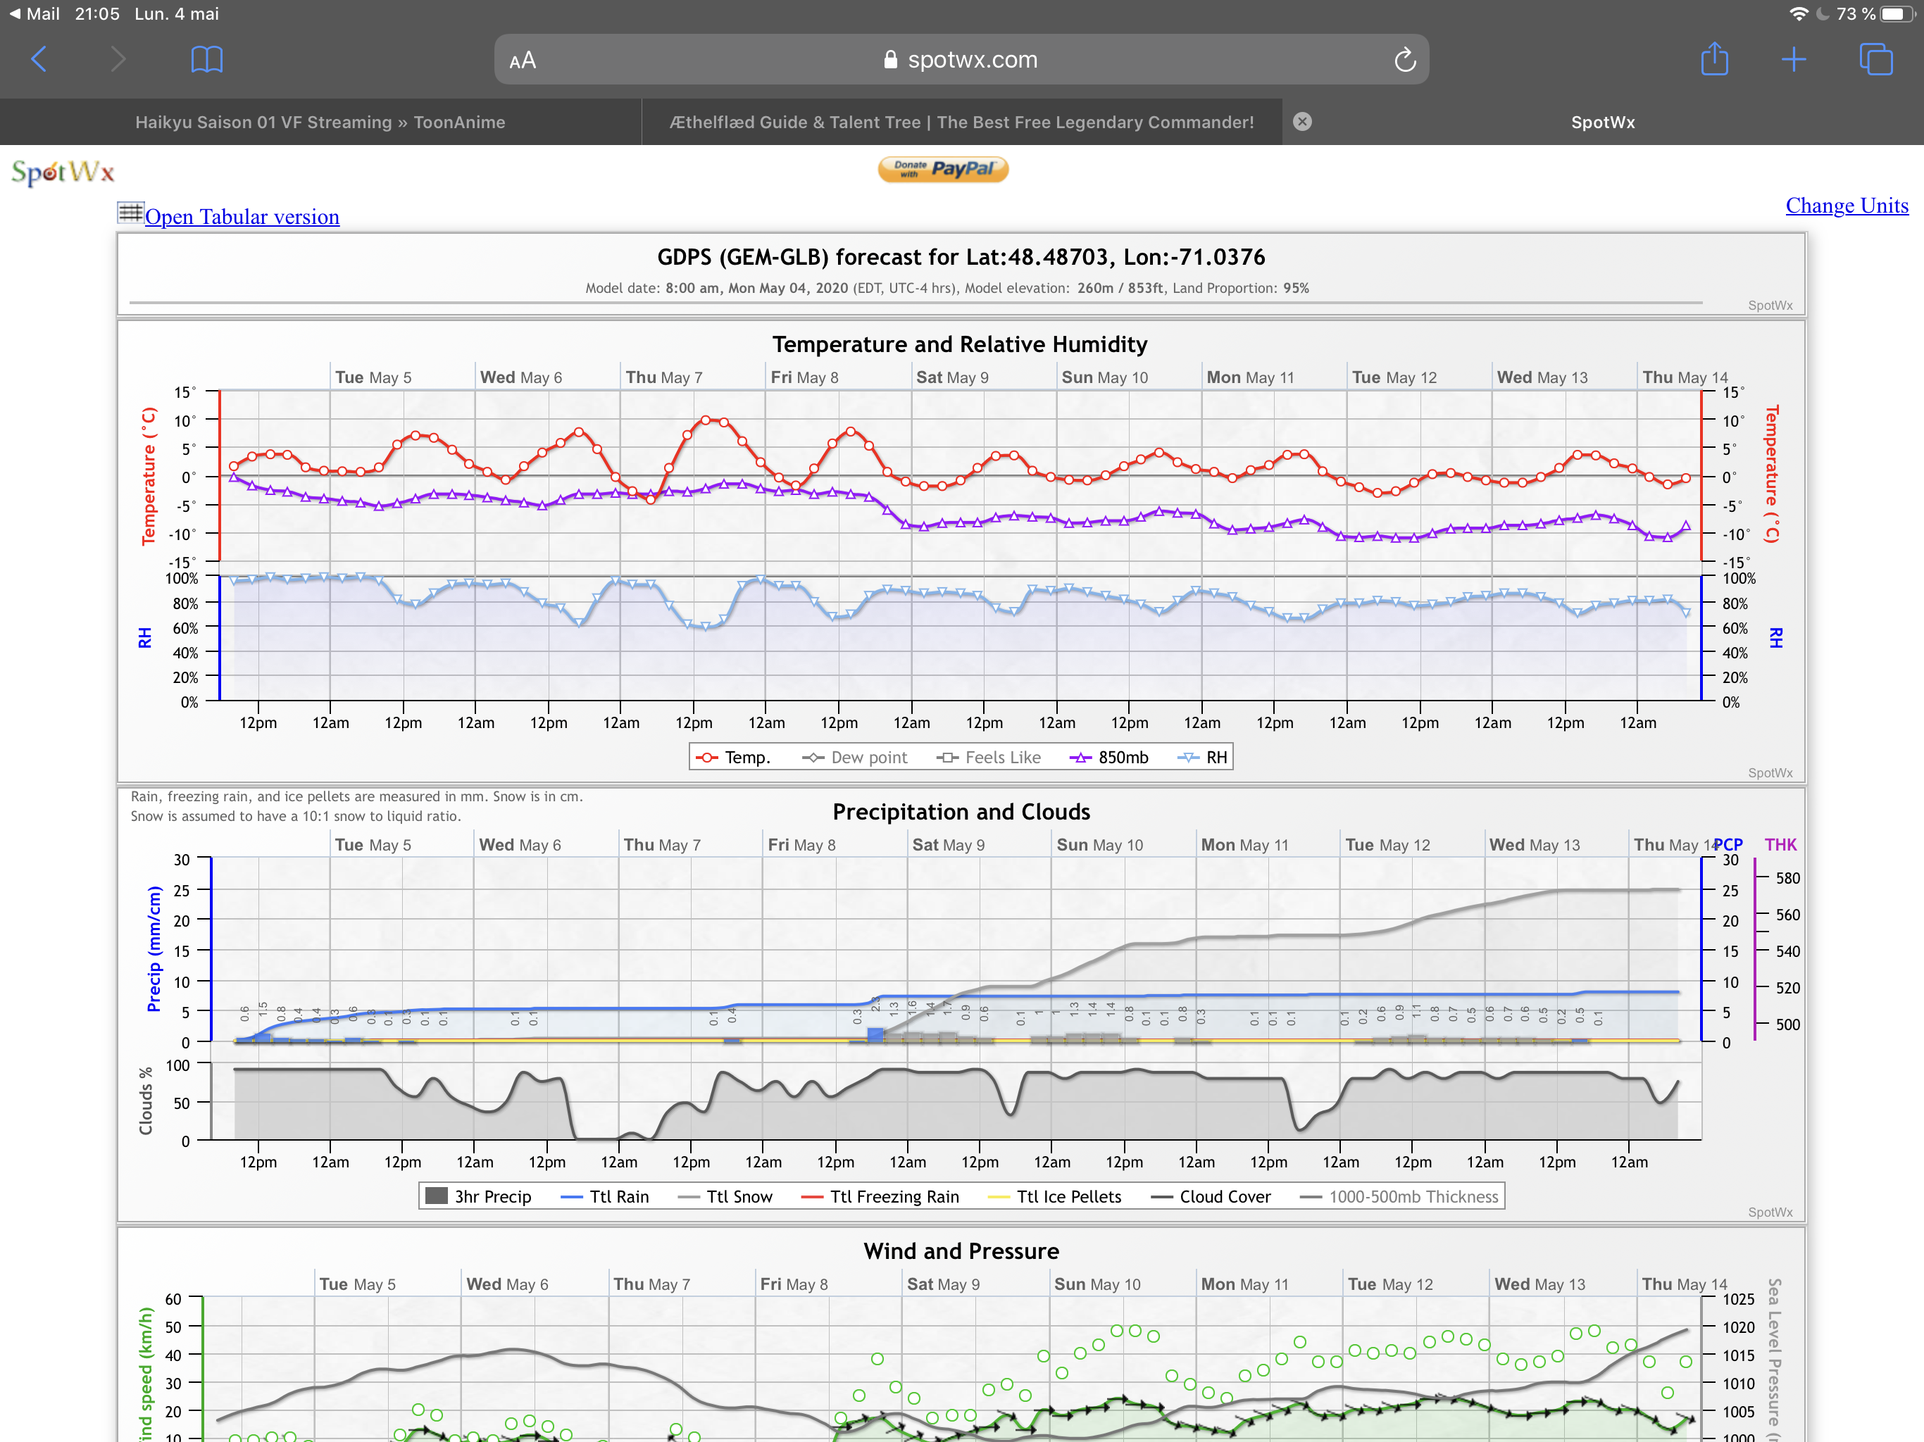
Task: Click the Change Units link
Action: click(x=1846, y=206)
